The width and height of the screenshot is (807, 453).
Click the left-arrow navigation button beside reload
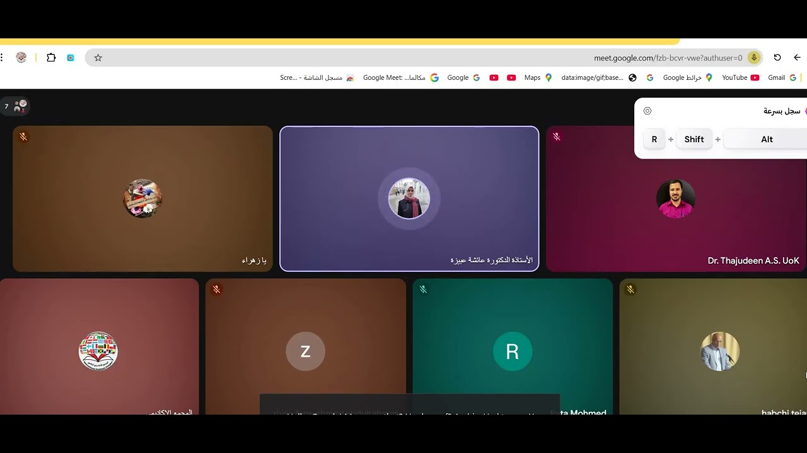tap(797, 57)
